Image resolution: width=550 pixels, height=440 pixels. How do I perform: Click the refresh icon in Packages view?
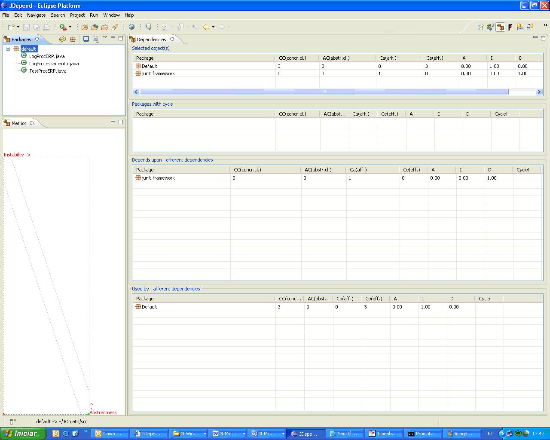click(63, 39)
